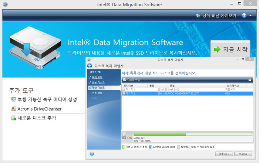Screen dimensions: 259x163
Task: Click 정식 버전 가져오기 upgrade link
Action: (x=219, y=16)
